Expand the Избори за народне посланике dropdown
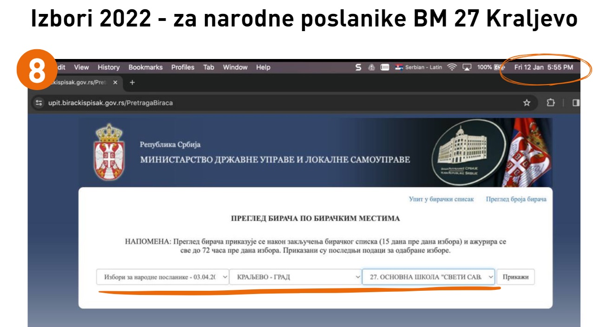Viewport: 593px width, 327px height. 163,277
